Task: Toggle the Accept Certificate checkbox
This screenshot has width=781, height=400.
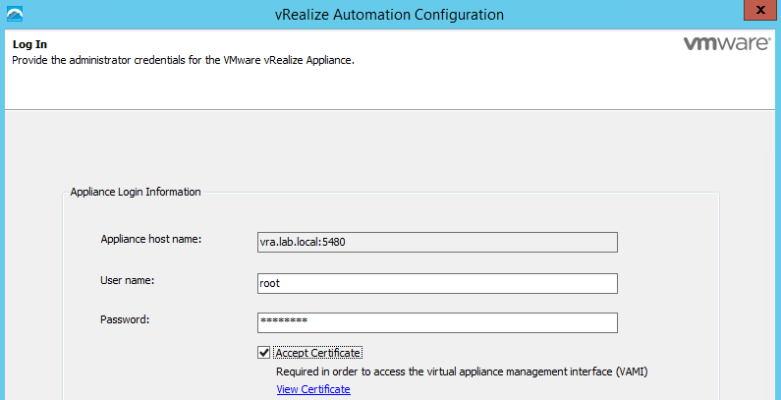Action: coord(263,353)
